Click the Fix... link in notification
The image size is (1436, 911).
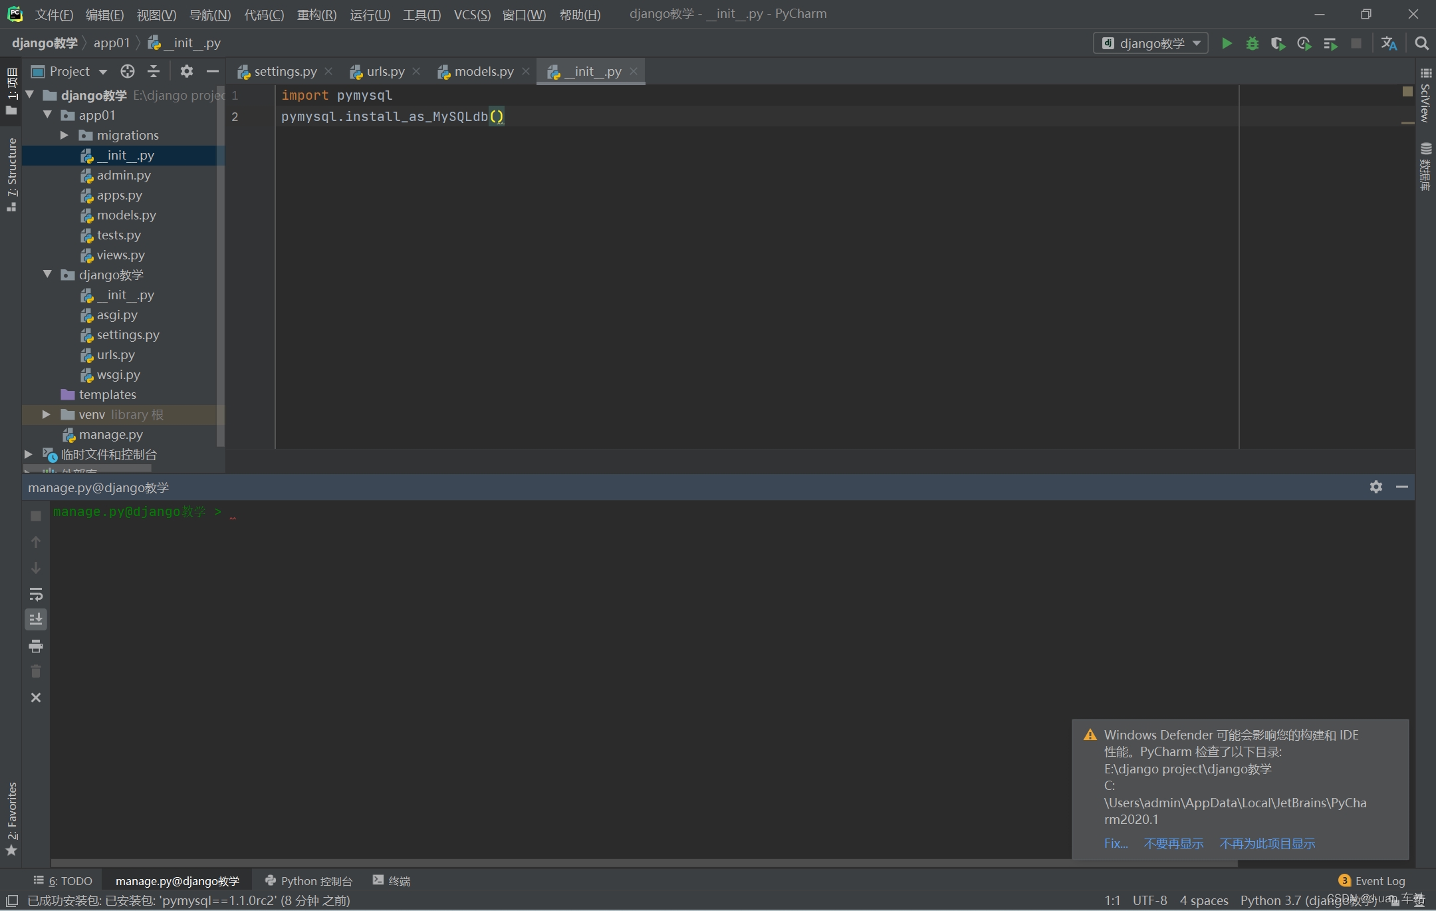click(1115, 843)
